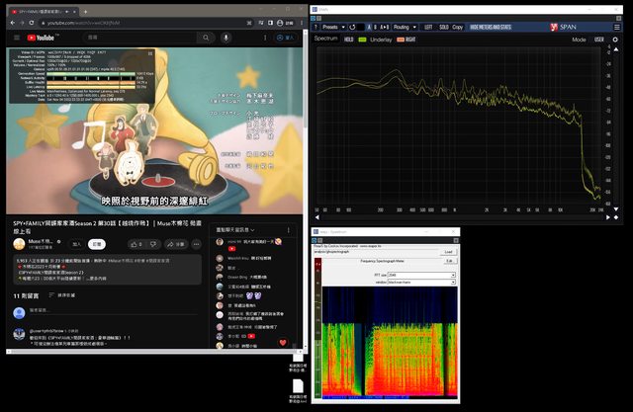Open Chrome three-dot customize menu

coord(301,23)
